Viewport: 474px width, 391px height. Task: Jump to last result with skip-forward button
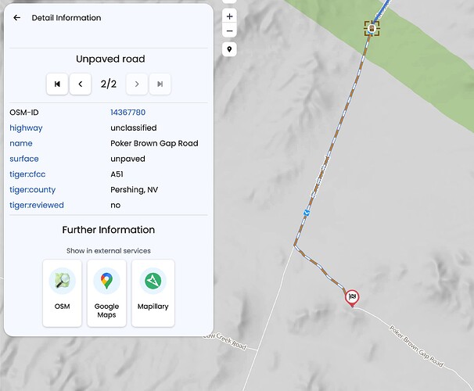160,84
